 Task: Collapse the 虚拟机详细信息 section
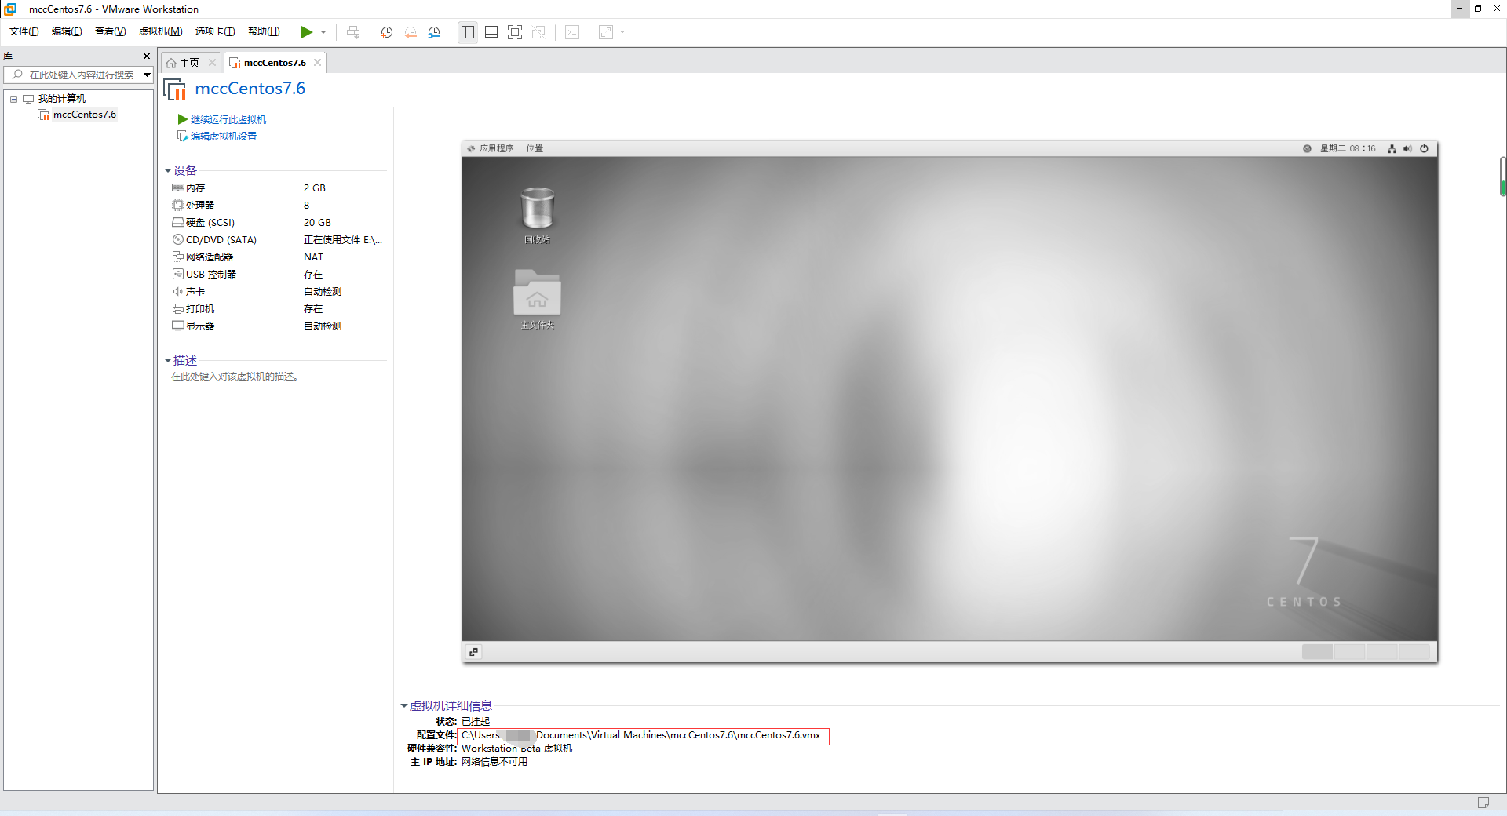click(x=404, y=705)
